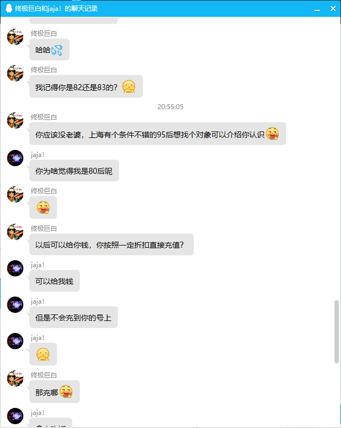This screenshot has height=428, width=341.
Task: Minimize the chat record window
Action: pyautogui.click(x=317, y=9)
